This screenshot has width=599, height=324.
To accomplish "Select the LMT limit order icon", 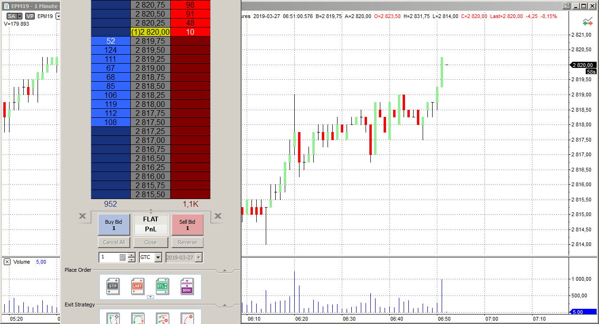I will [x=137, y=286].
